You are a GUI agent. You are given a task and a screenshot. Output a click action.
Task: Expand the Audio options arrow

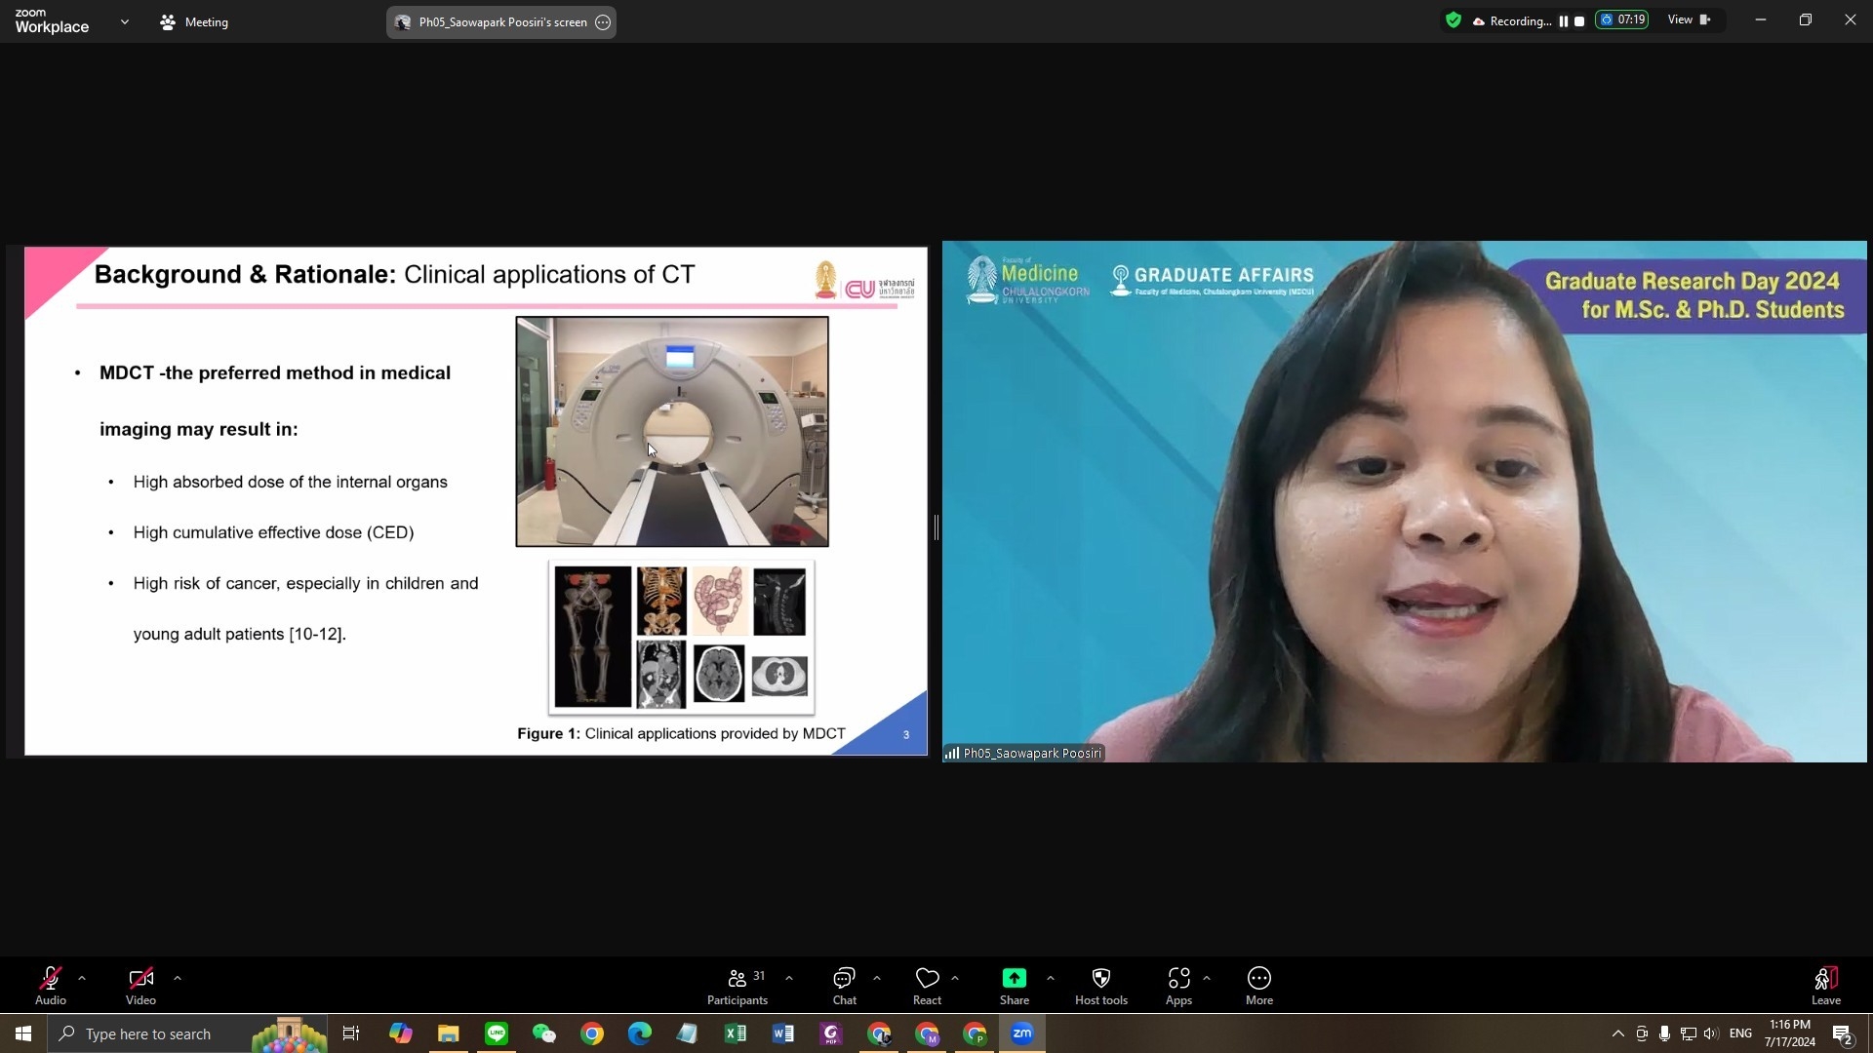pyautogui.click(x=82, y=978)
